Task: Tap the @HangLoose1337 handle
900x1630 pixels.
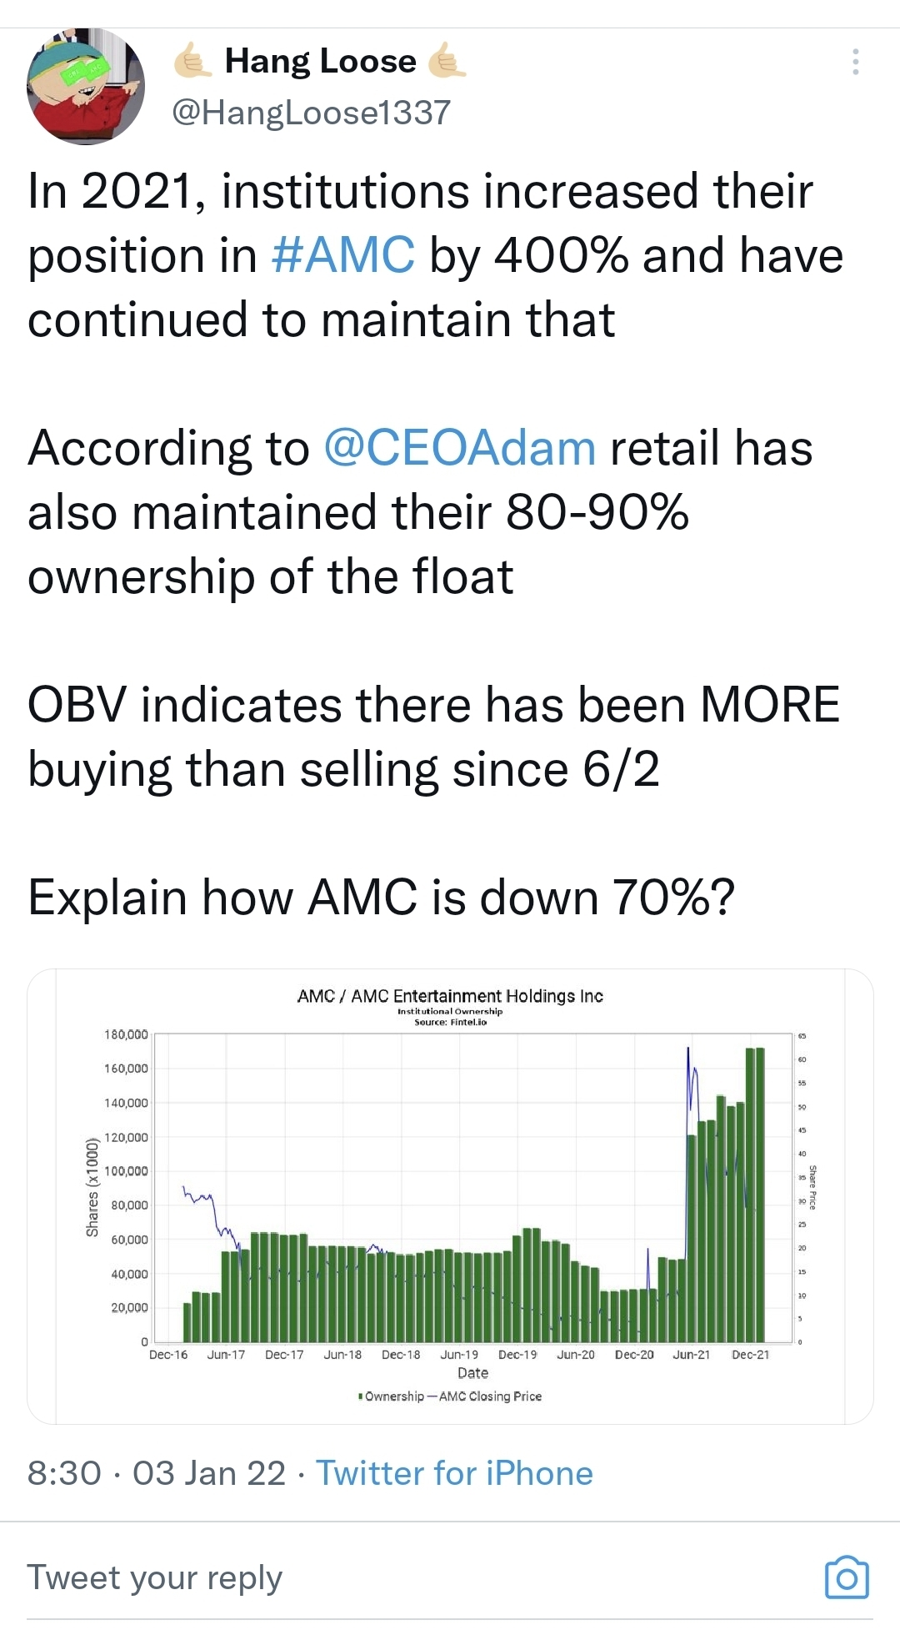Action: tap(311, 112)
